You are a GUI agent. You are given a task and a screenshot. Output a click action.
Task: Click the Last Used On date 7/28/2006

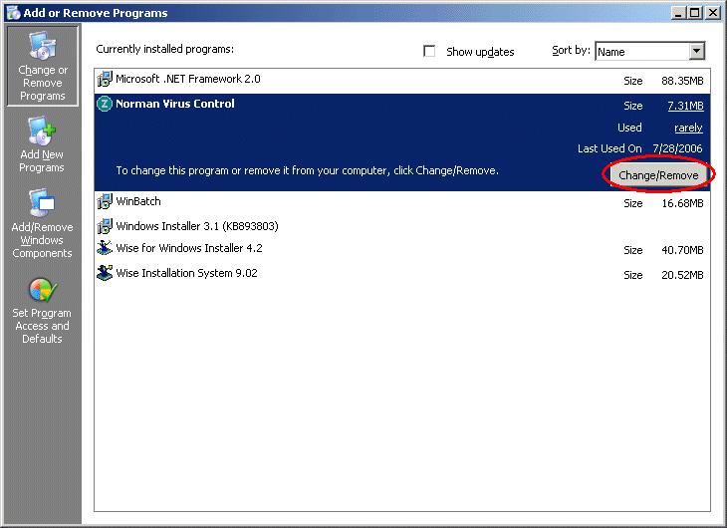677,148
